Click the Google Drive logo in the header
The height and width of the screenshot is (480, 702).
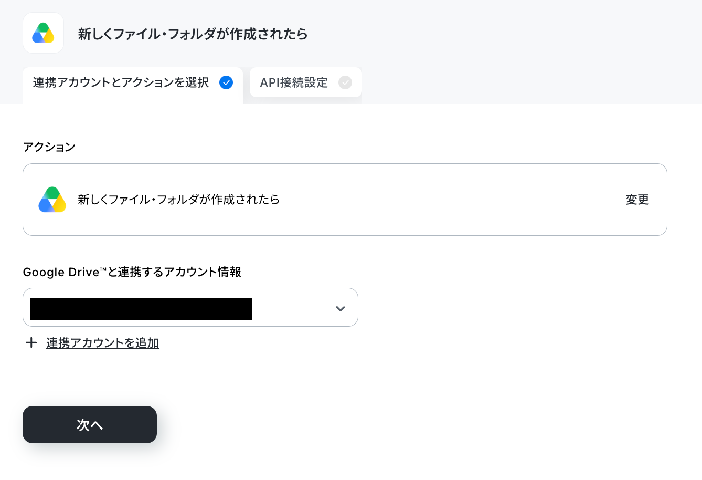pos(43,33)
